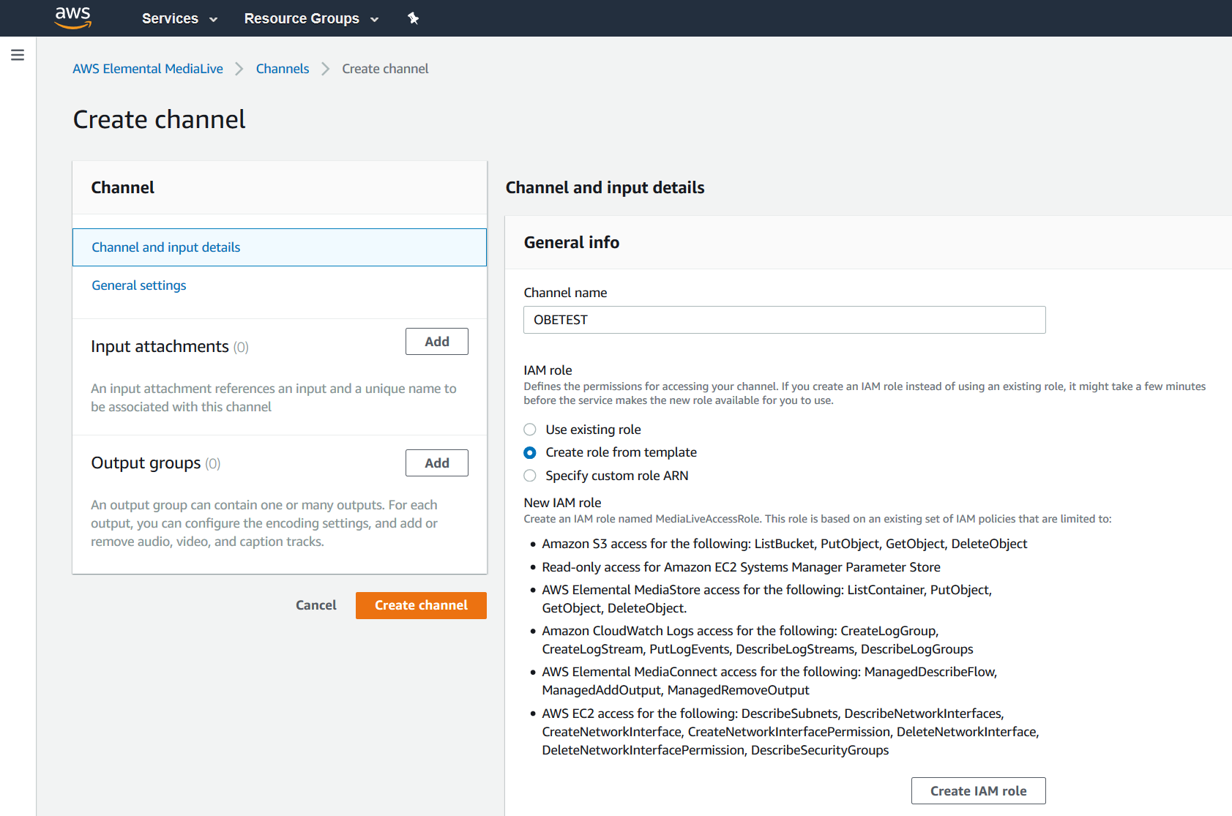This screenshot has width=1232, height=816.
Task: Click the 'New IAM role' label
Action: (x=562, y=503)
